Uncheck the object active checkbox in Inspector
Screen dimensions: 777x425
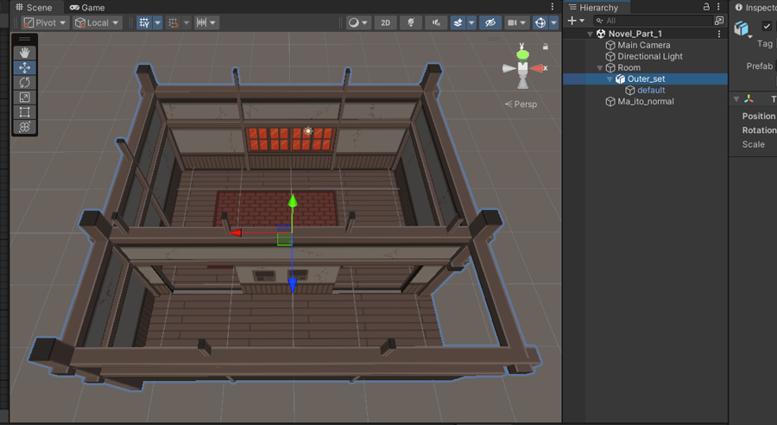click(x=767, y=26)
